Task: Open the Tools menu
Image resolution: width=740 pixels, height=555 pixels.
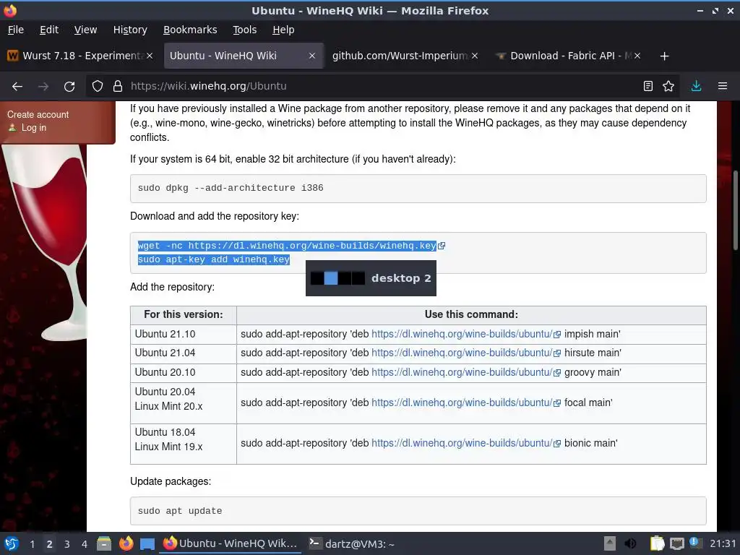Action: tap(244, 30)
